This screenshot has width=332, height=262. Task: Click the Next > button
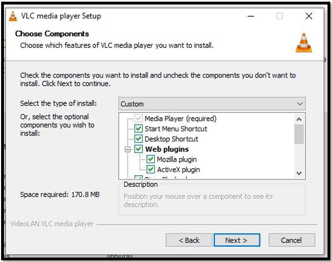(x=237, y=240)
